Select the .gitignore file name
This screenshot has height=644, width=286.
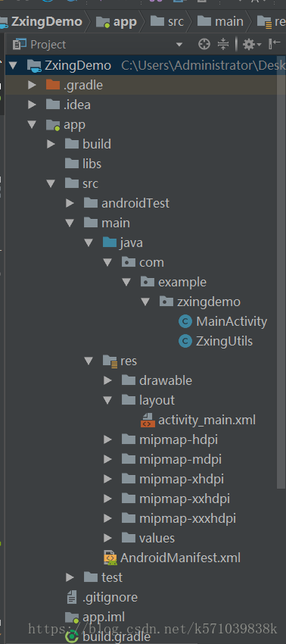[110, 598]
